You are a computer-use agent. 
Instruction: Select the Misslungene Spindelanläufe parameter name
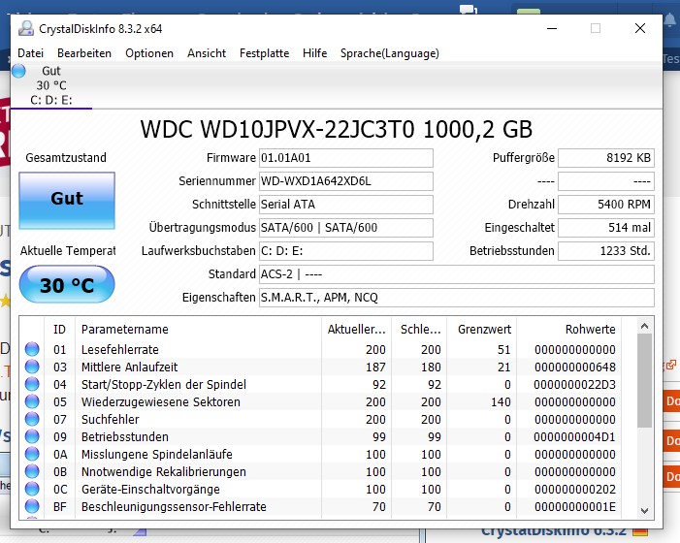tap(157, 454)
